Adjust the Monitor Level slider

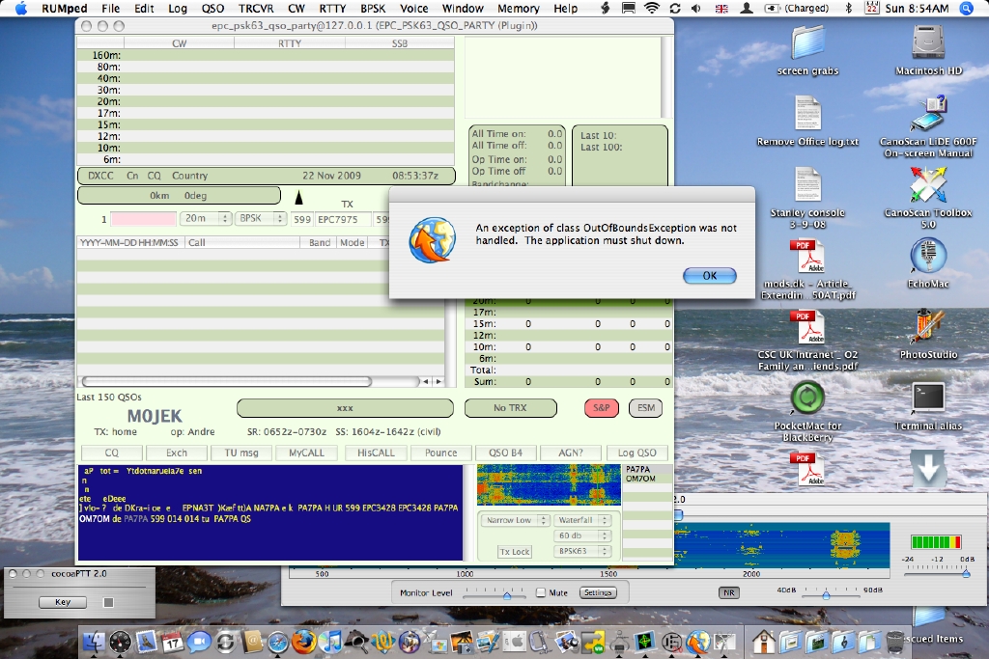(x=506, y=595)
